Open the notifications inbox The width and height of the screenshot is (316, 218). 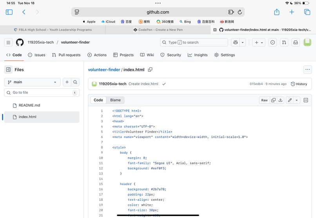point(296,42)
